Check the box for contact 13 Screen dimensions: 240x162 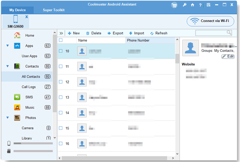61,97
